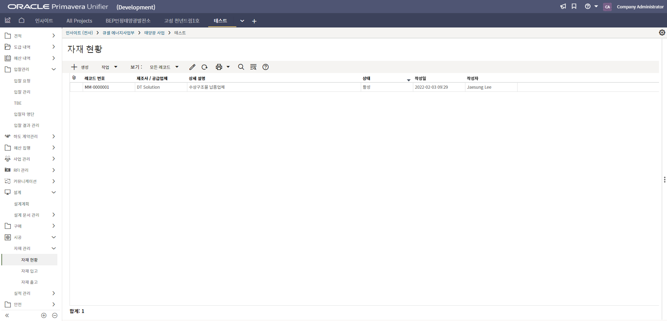Open the 작업 actions dropdown
Viewport: 667px width, 321px height.
(109, 67)
